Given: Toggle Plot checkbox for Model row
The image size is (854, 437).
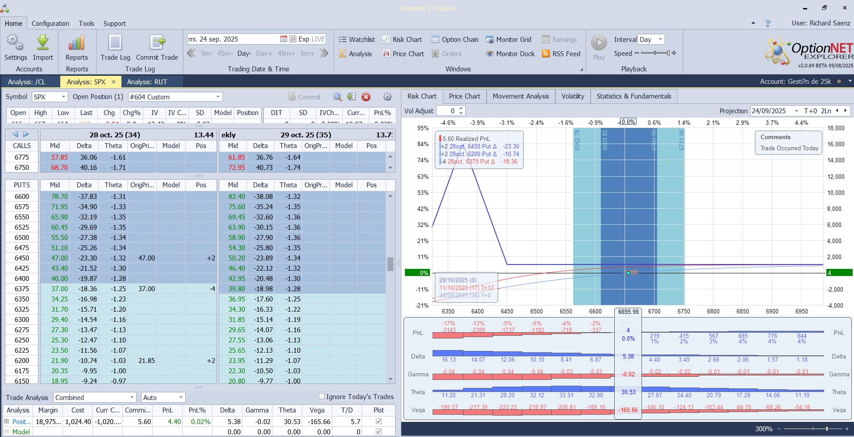Looking at the screenshot, I should [x=379, y=431].
